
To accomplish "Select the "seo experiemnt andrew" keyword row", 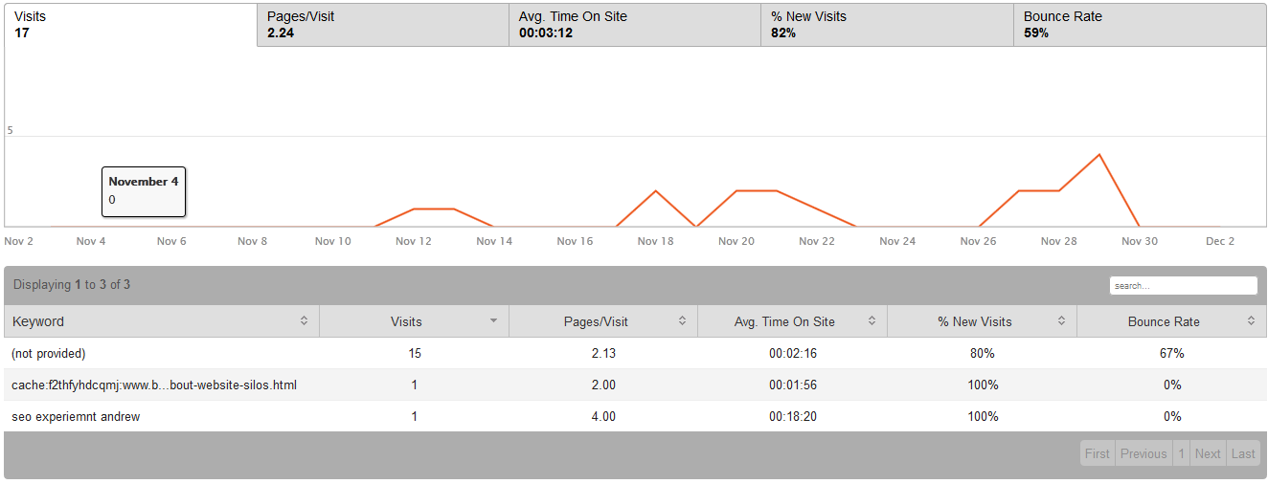I will pos(76,417).
